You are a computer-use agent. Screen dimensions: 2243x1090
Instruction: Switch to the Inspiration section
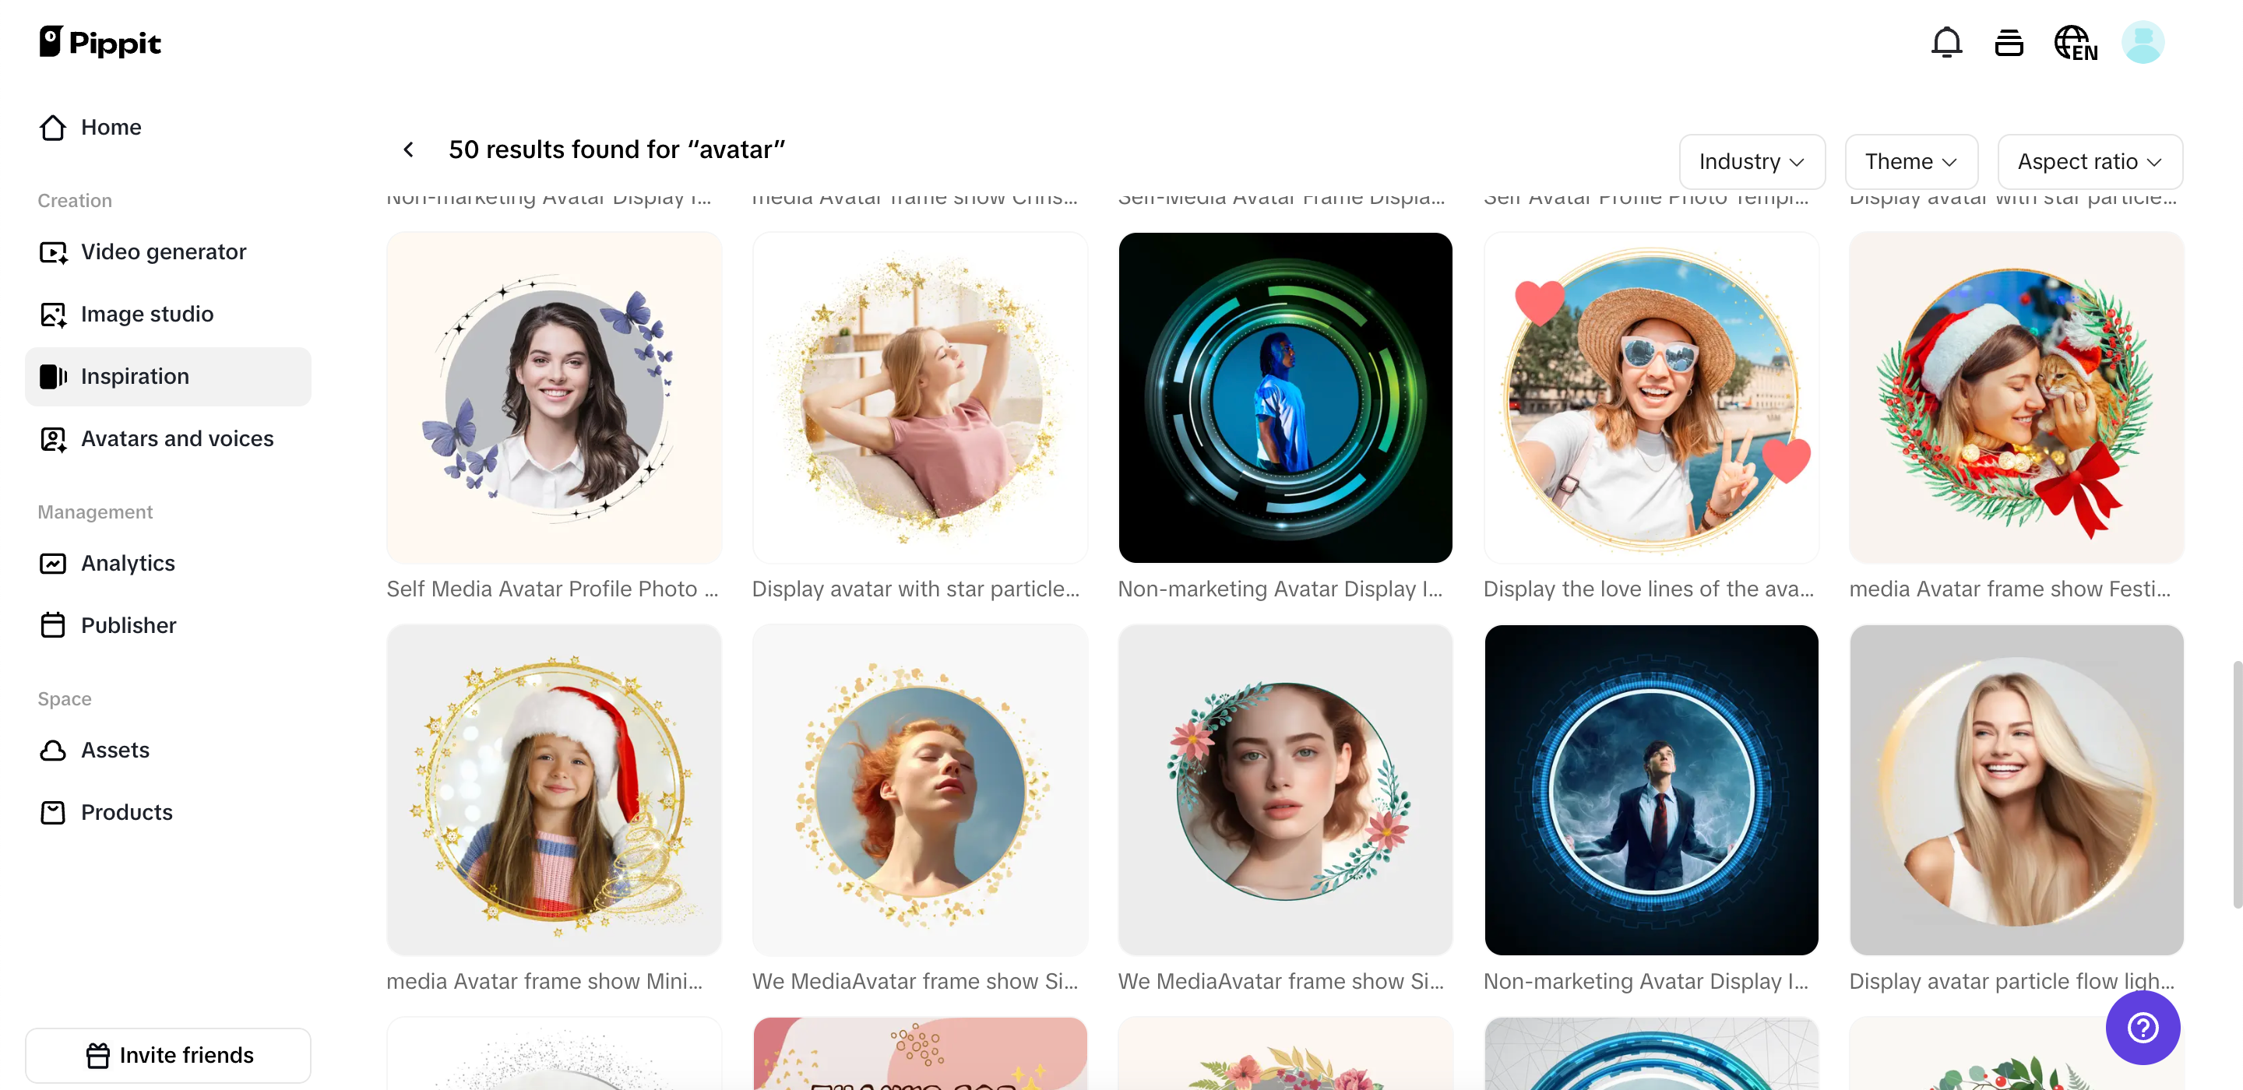tap(135, 376)
